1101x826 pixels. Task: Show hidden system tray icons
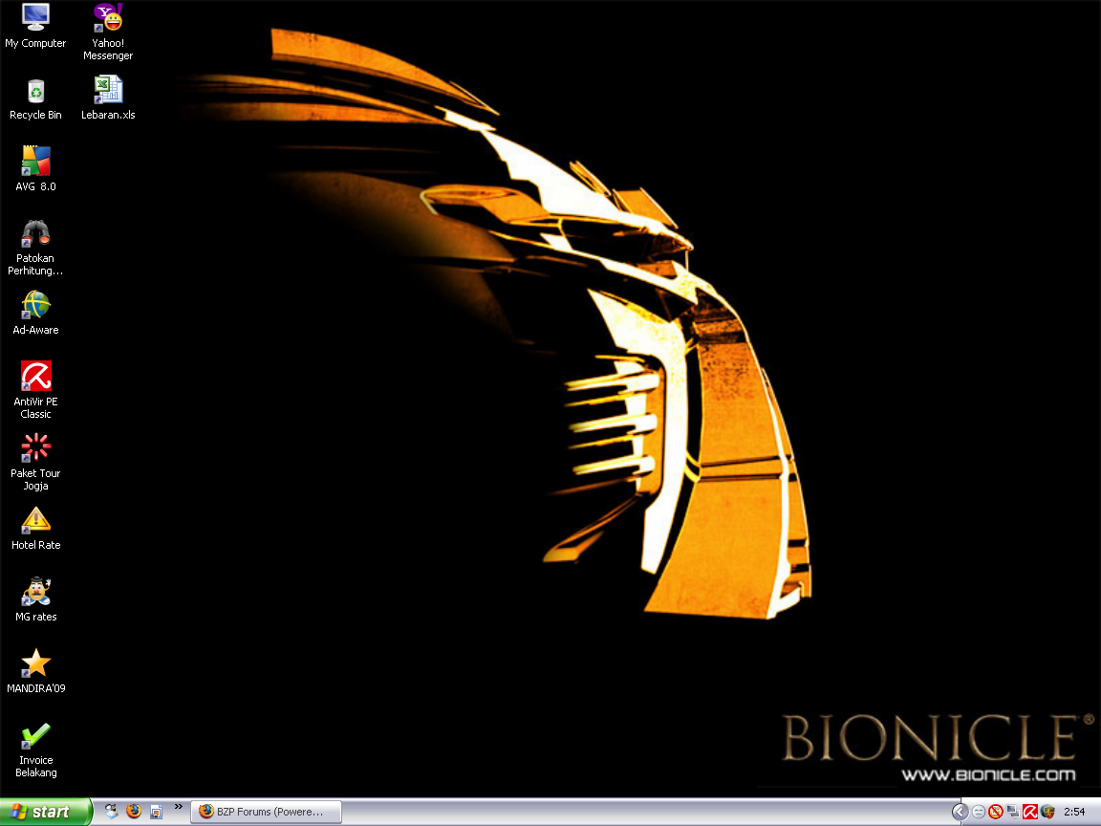pos(960,812)
